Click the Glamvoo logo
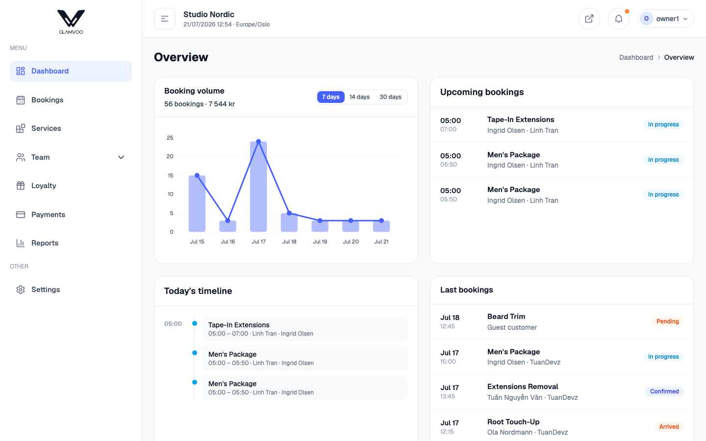Screen dimensions: 706x441 [x=71, y=22]
